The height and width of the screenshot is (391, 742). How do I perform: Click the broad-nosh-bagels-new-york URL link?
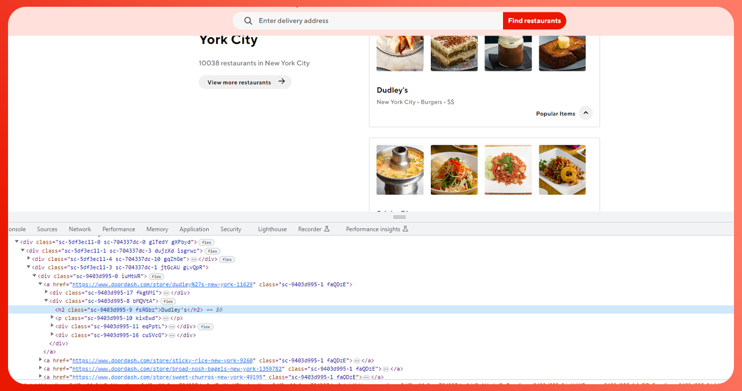pos(178,369)
